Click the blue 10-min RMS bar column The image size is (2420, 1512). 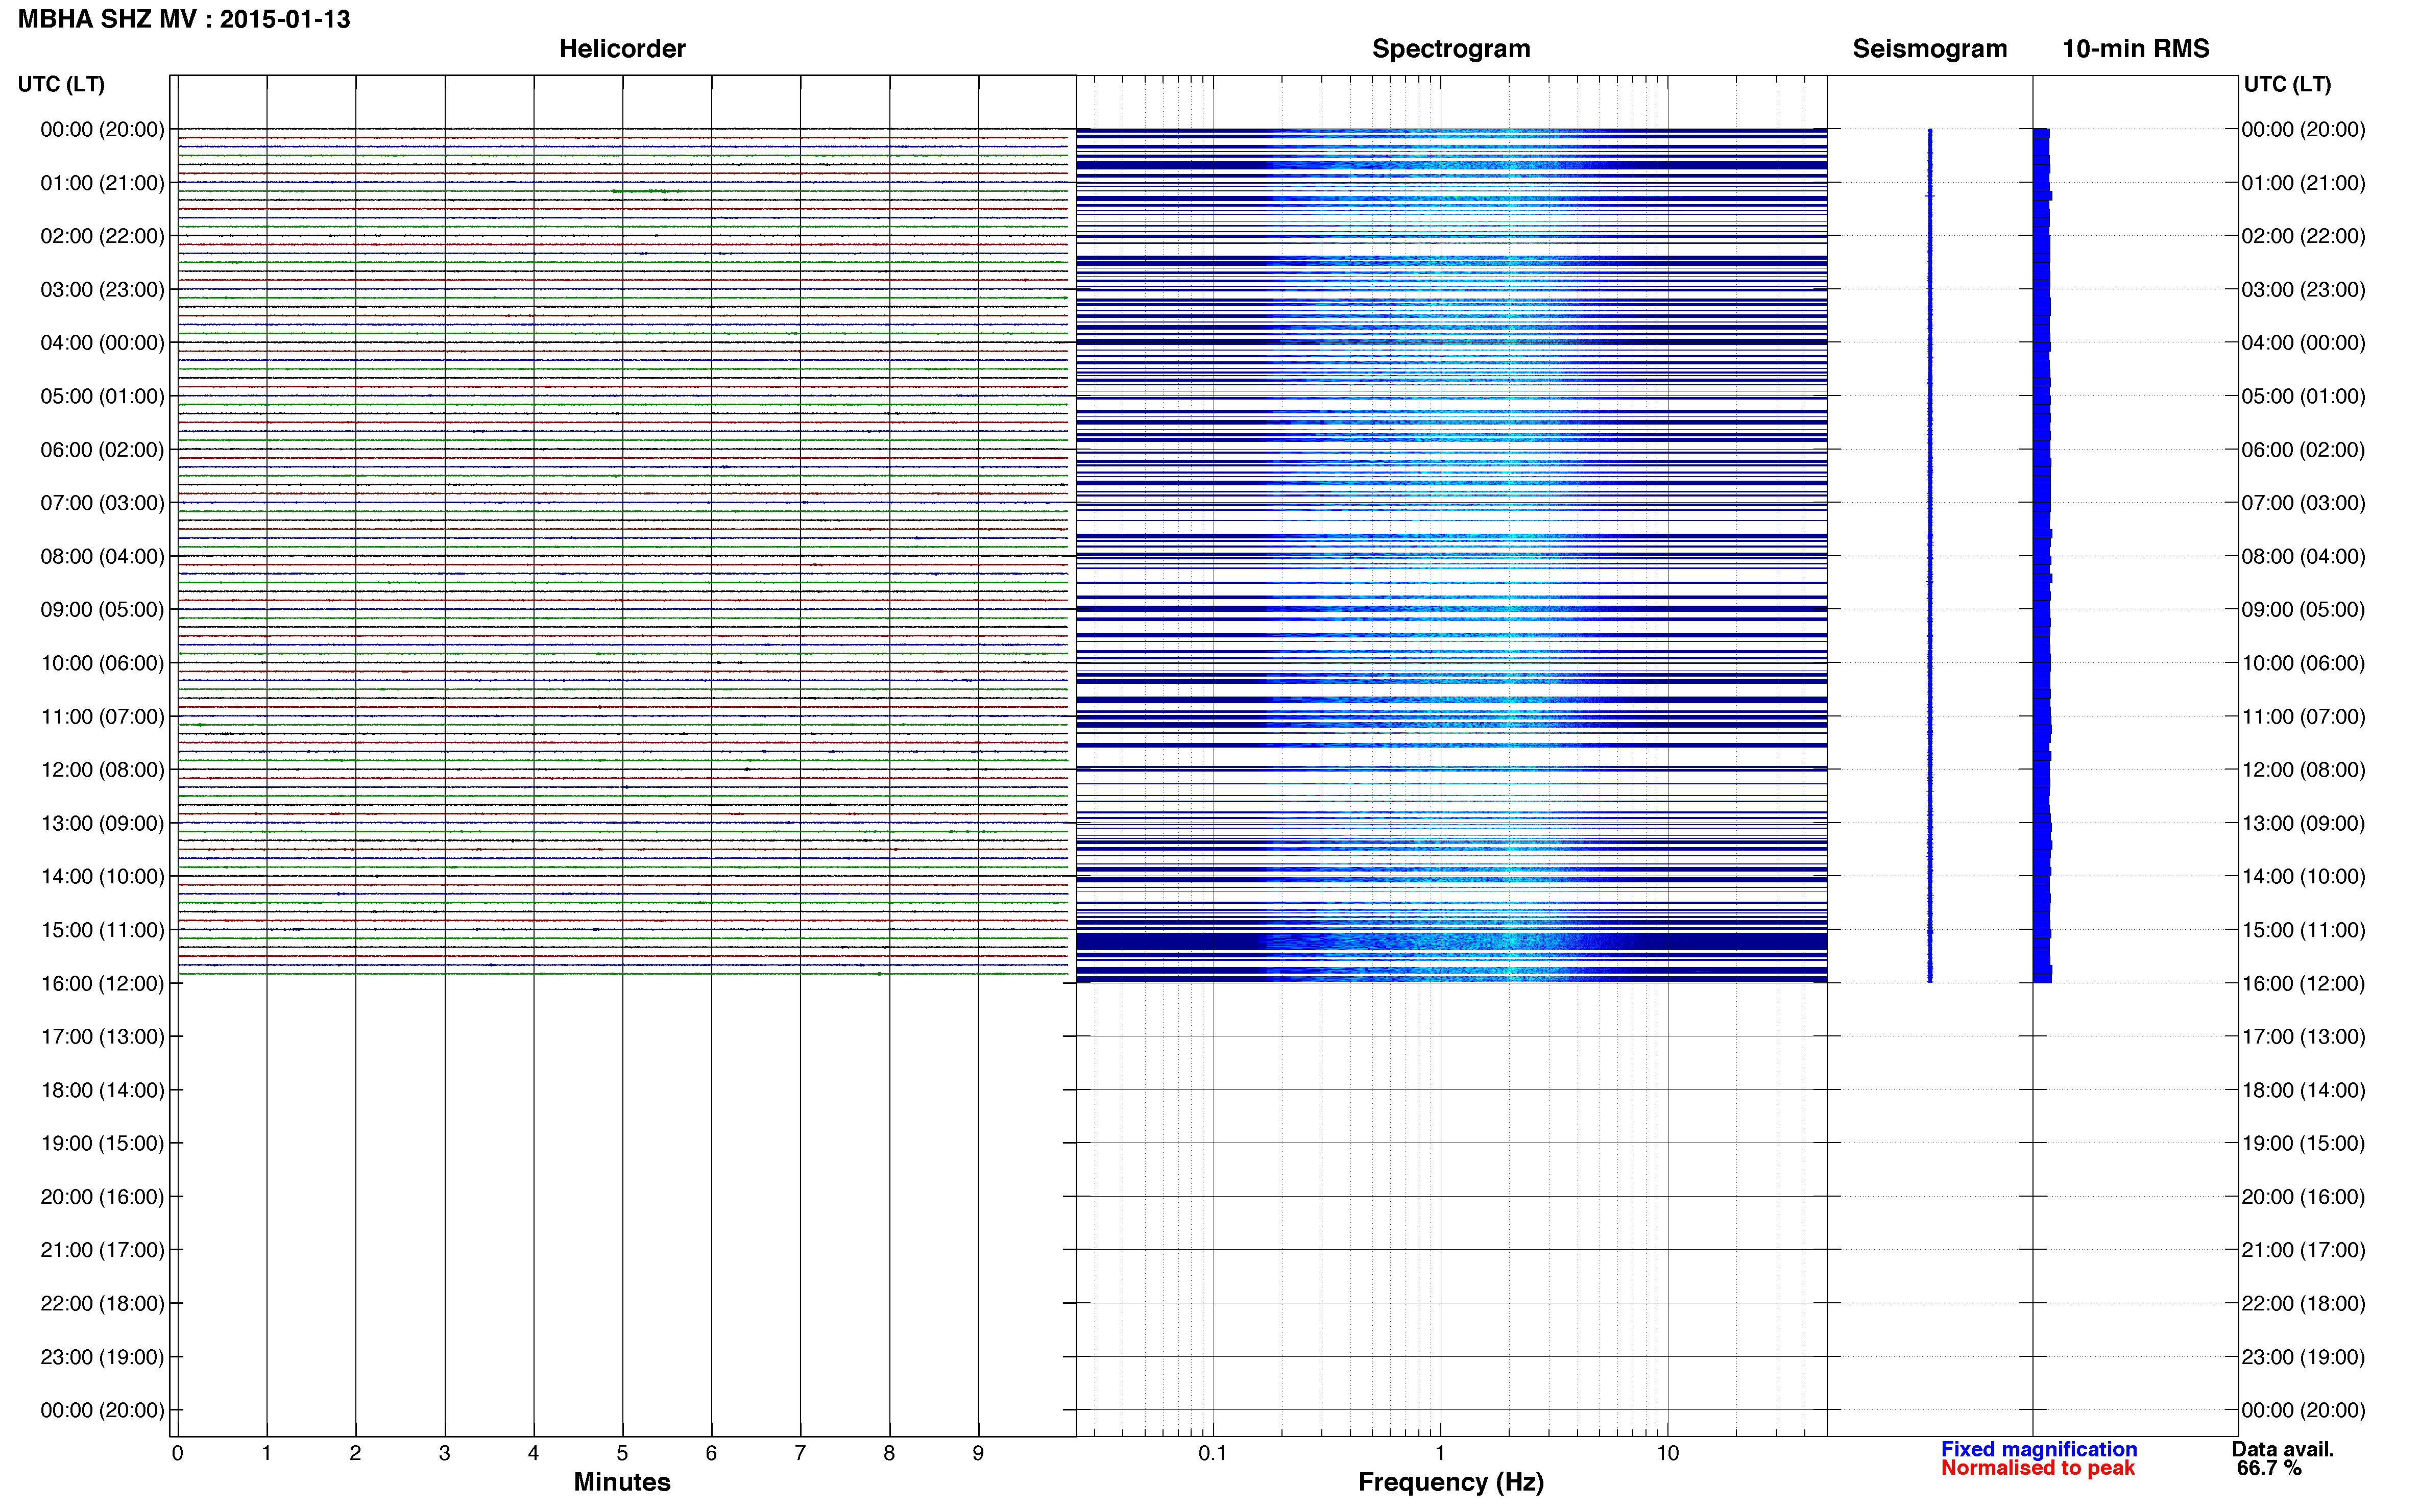(2042, 555)
